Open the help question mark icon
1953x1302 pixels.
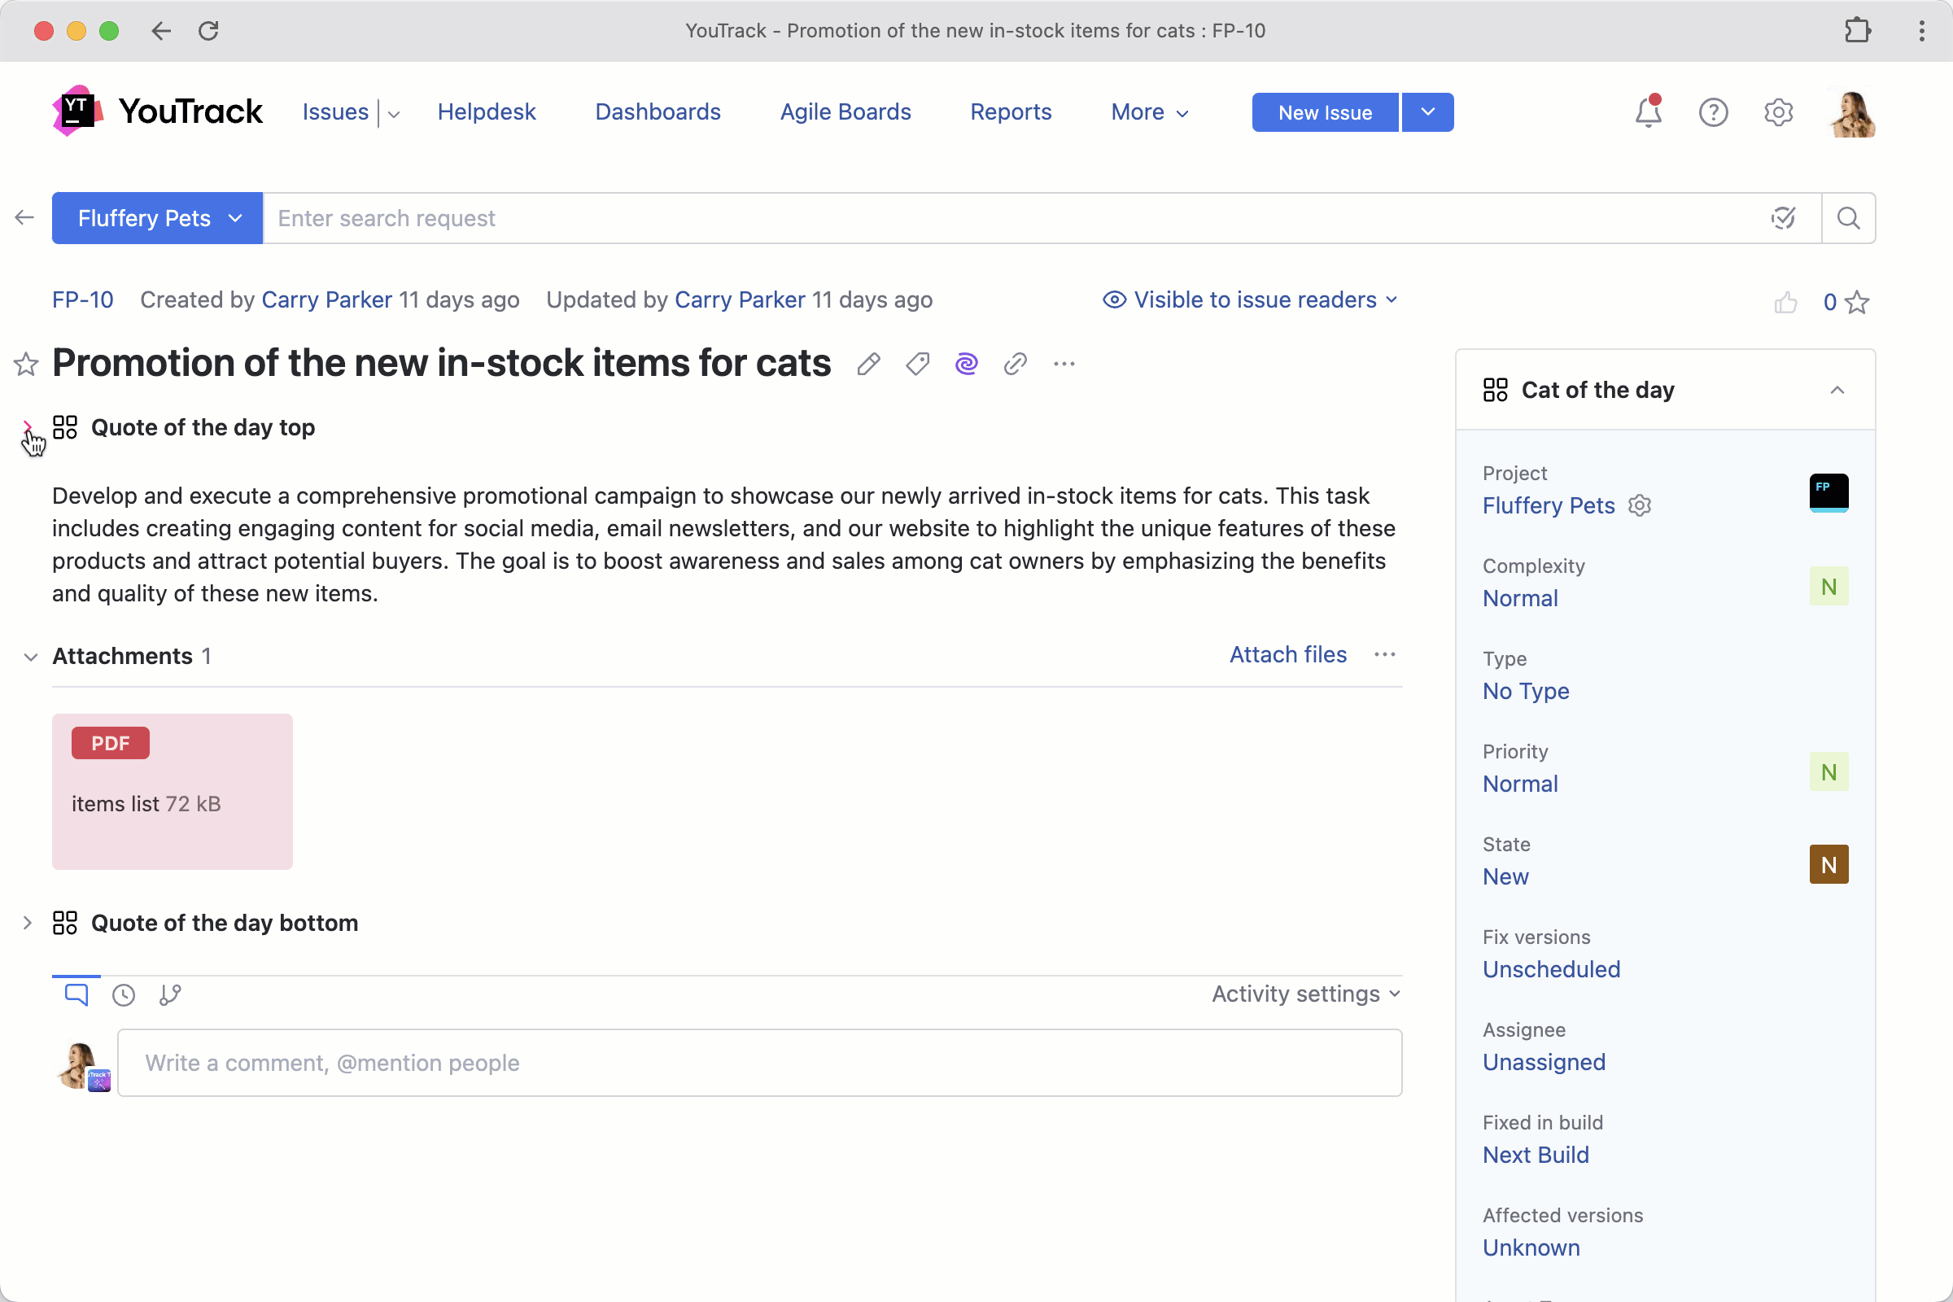tap(1713, 112)
